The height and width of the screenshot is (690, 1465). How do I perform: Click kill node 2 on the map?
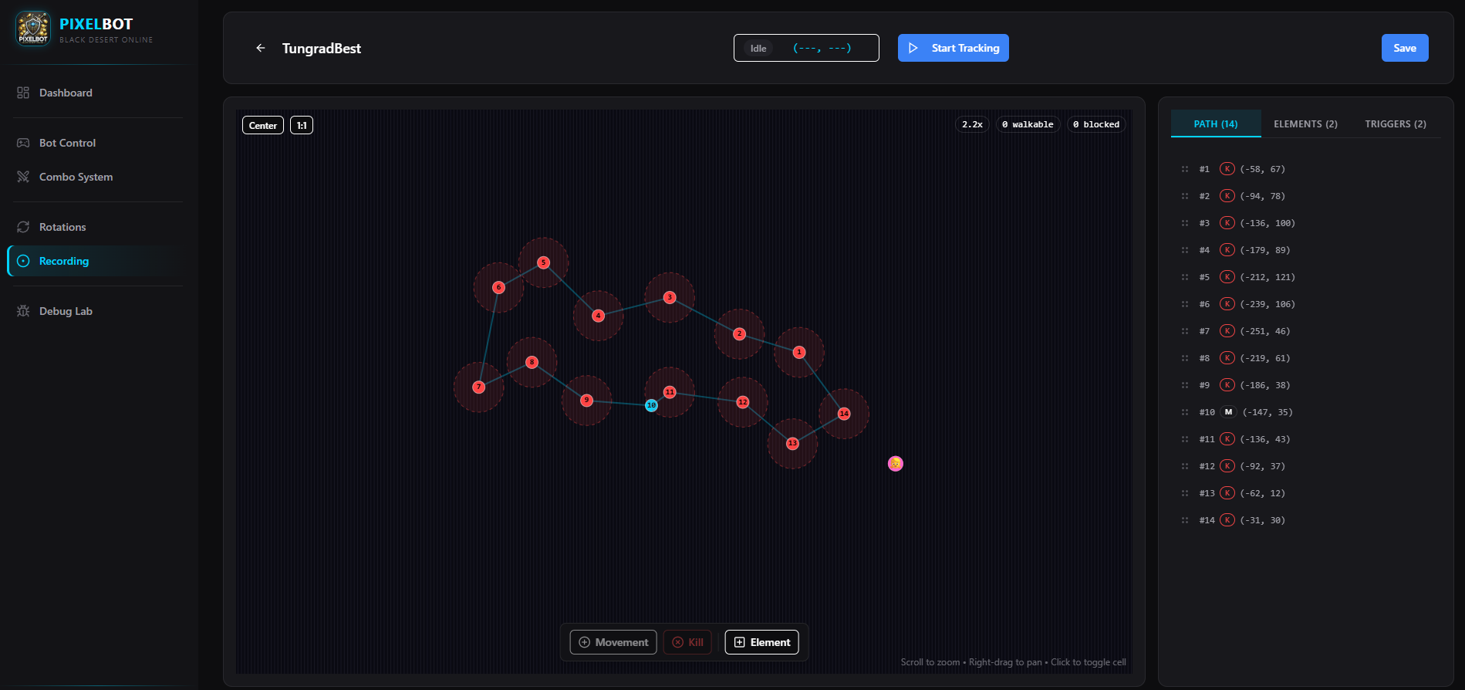click(x=739, y=333)
